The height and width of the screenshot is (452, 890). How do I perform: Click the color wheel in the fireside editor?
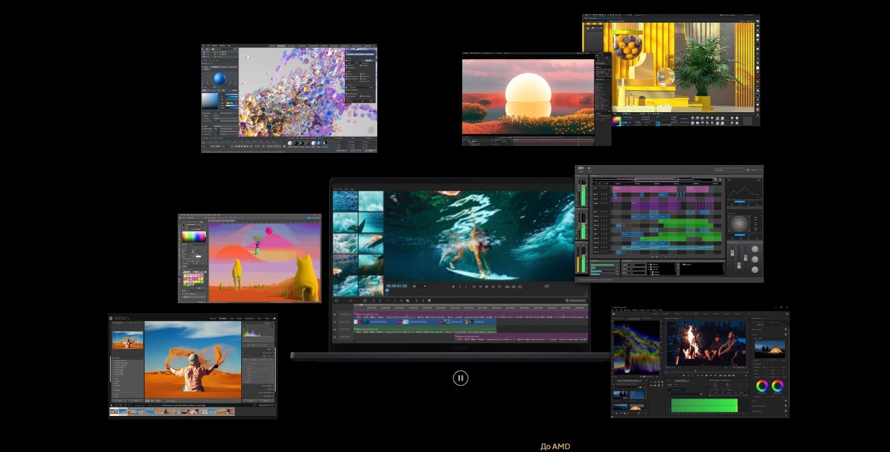point(762,386)
